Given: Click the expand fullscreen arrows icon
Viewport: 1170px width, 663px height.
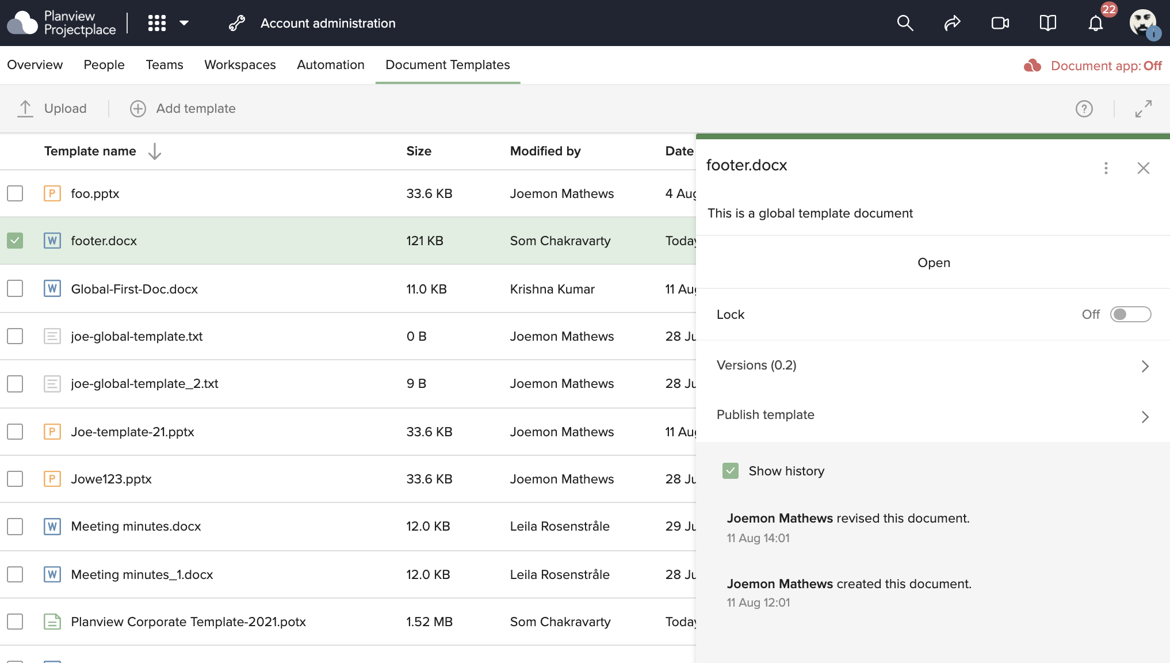Looking at the screenshot, I should (x=1144, y=109).
